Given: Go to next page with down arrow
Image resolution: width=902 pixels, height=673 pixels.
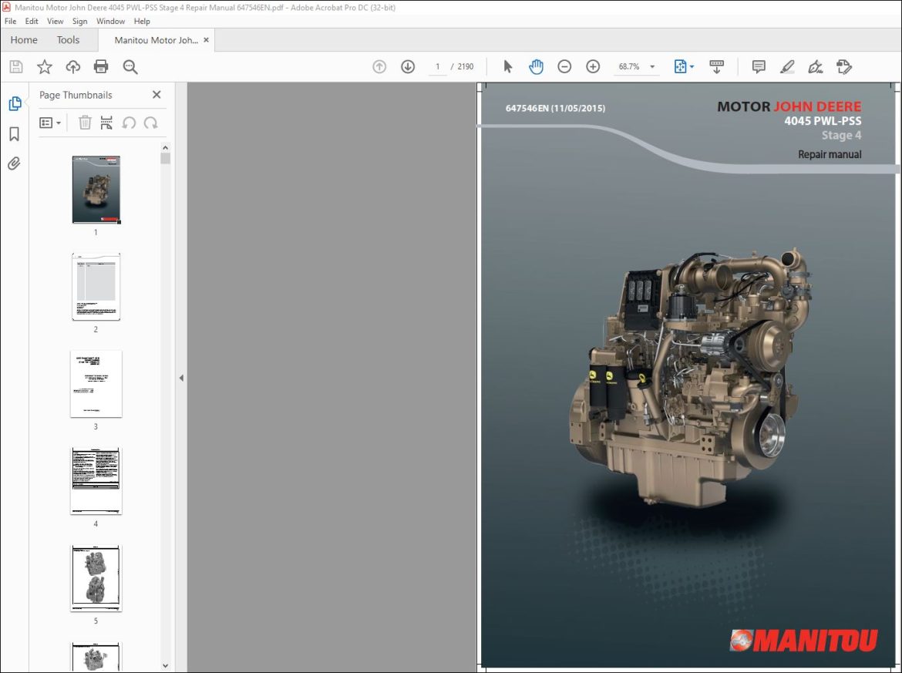Looking at the screenshot, I should [x=408, y=67].
